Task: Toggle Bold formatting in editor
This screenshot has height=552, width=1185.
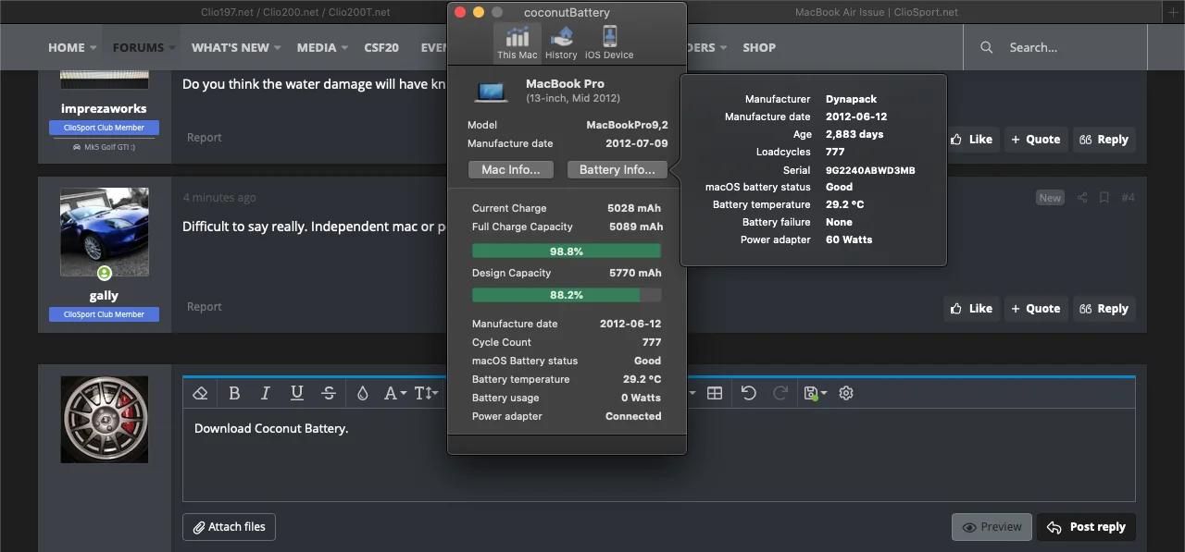Action: [234, 393]
